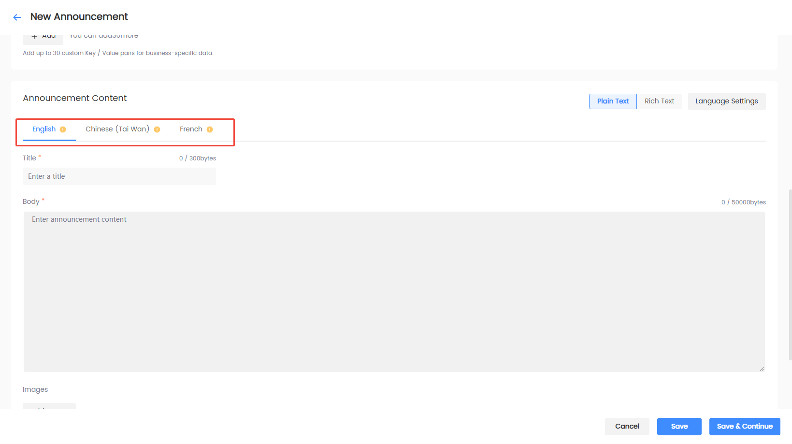The image size is (792, 444).
Task: Click the add image button under Images
Action: (49, 406)
